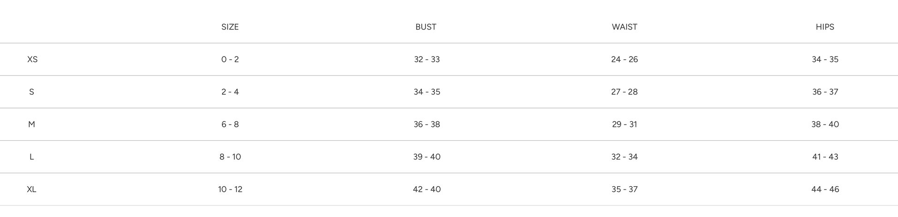Click the M size value 6 - 8
This screenshot has height=217, width=898.
point(230,124)
